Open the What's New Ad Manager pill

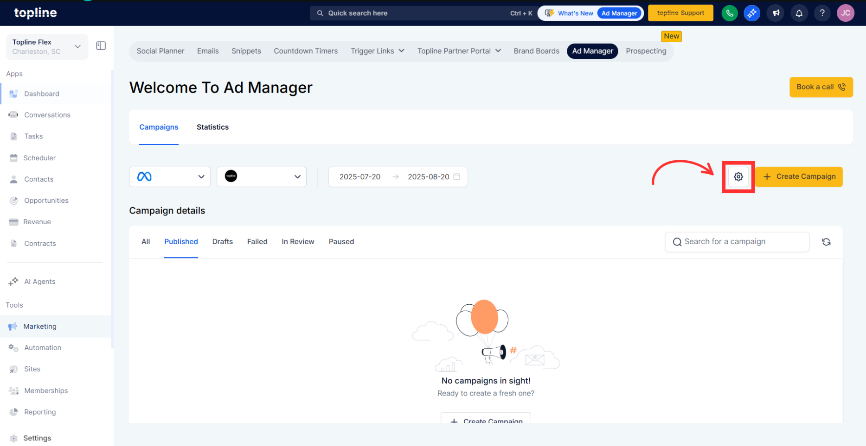[x=590, y=13]
